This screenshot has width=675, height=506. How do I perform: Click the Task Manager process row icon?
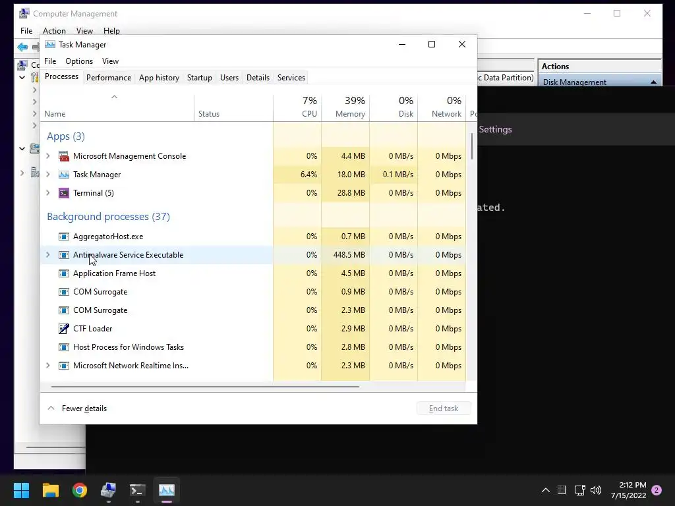64,175
